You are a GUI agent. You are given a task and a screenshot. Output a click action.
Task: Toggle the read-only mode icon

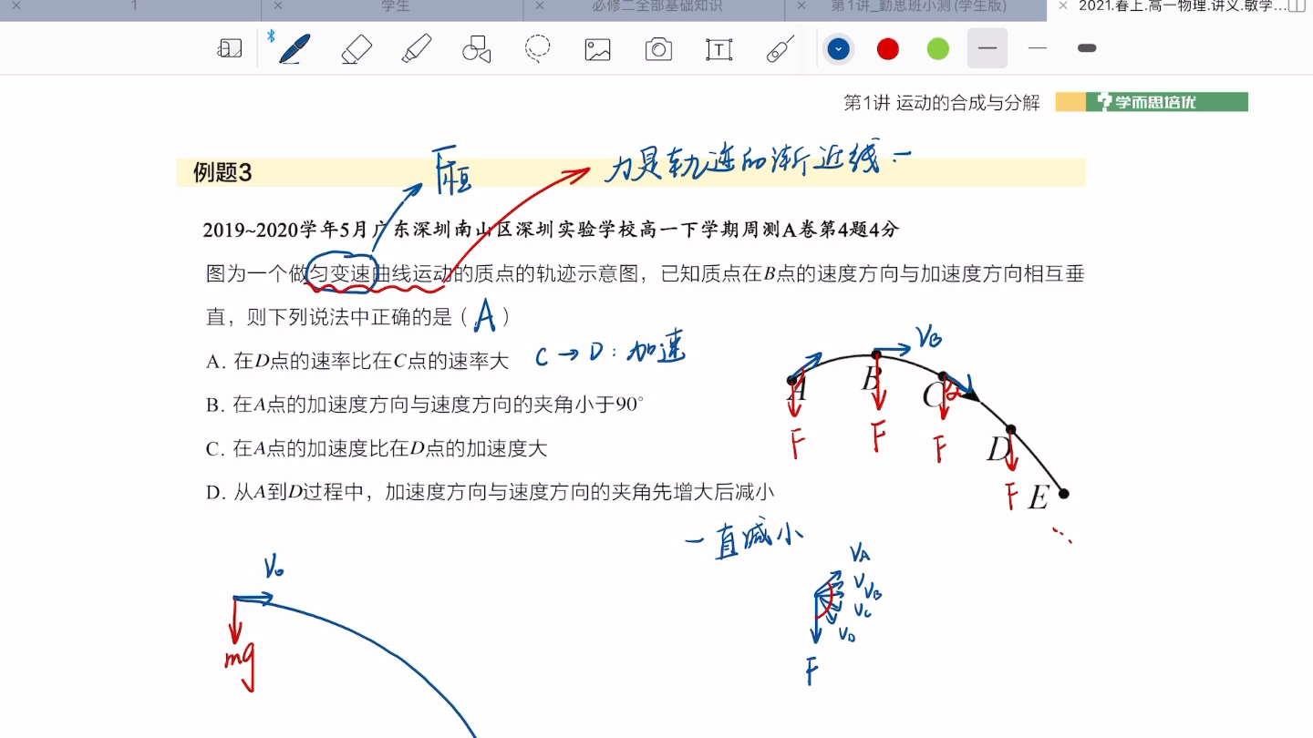click(x=230, y=48)
